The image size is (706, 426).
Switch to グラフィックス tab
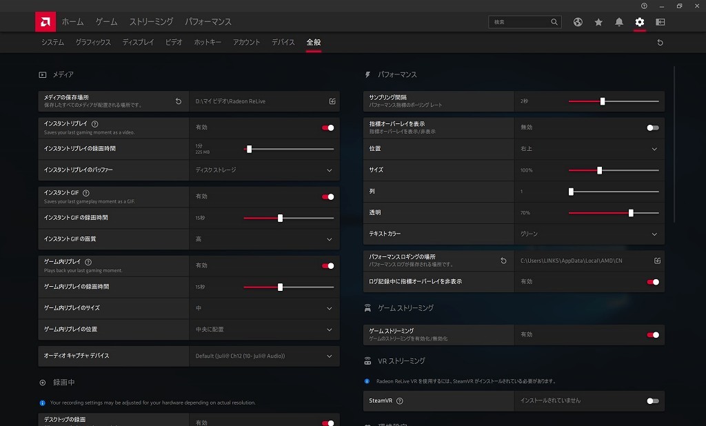pos(93,43)
